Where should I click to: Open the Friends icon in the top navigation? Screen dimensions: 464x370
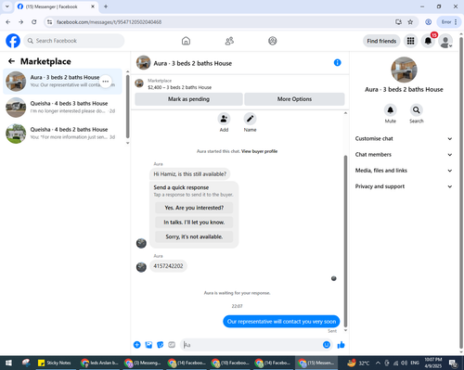(229, 41)
